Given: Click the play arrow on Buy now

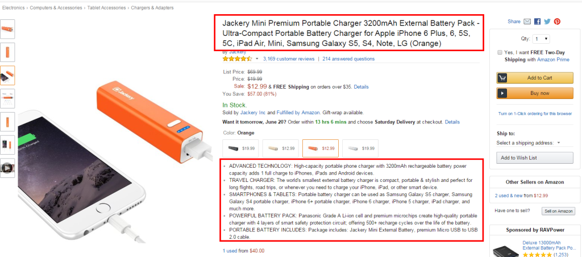Looking at the screenshot, I should click(502, 93).
